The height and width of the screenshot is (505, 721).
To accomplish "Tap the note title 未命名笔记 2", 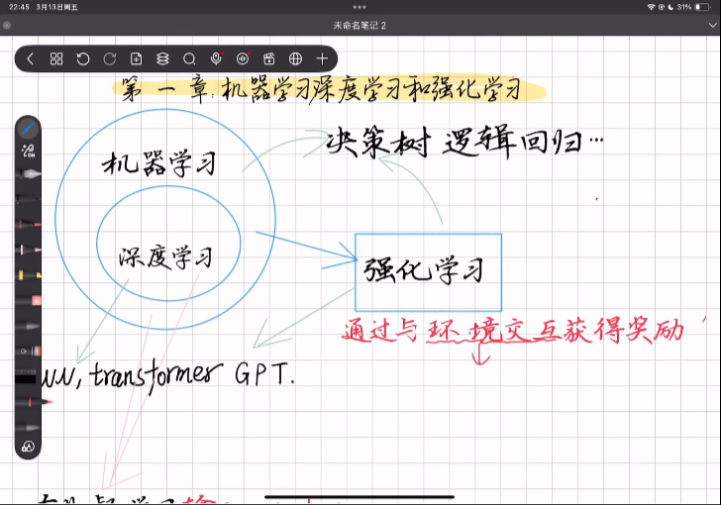I will tap(360, 26).
